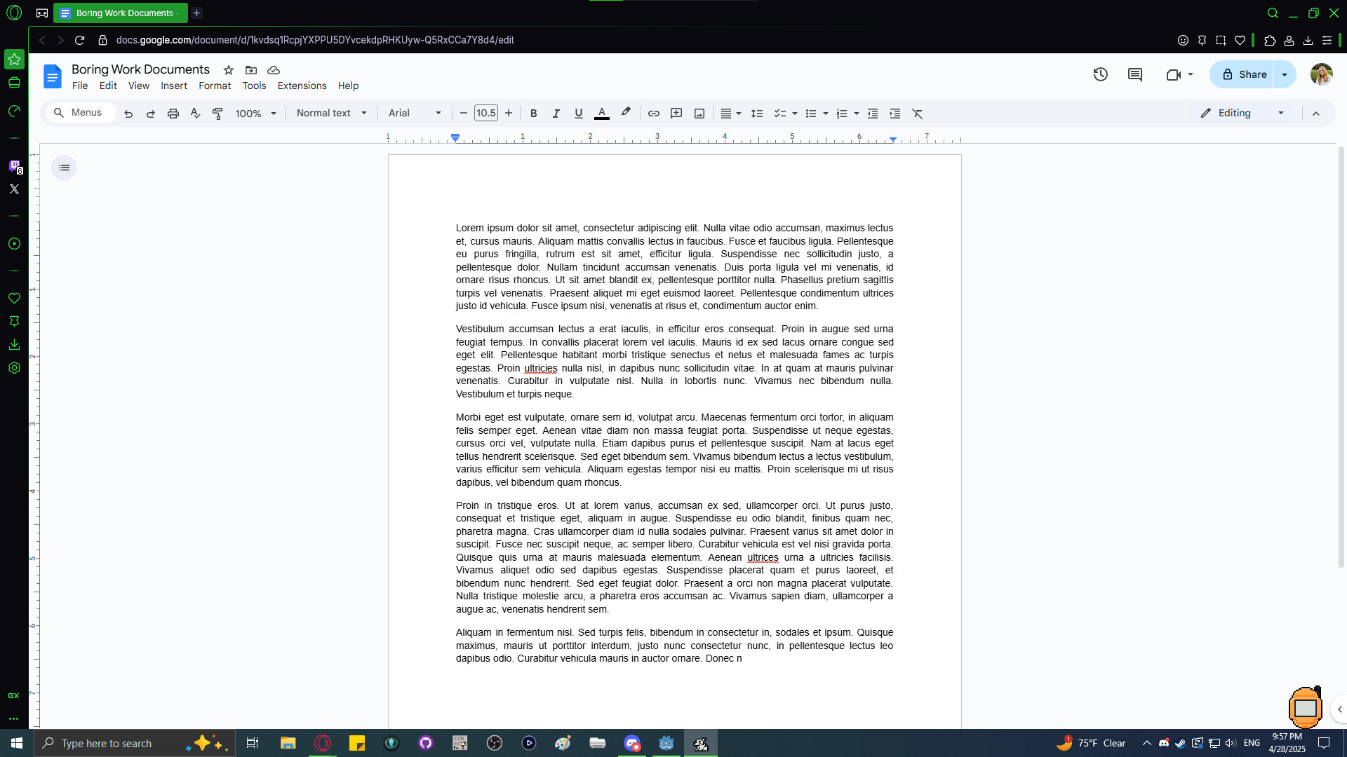Open the 100% zoom dropdown

tap(255, 114)
